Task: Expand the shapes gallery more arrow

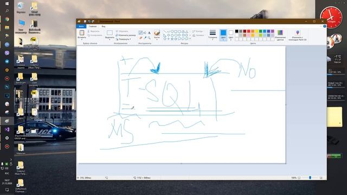Action: click(190, 38)
